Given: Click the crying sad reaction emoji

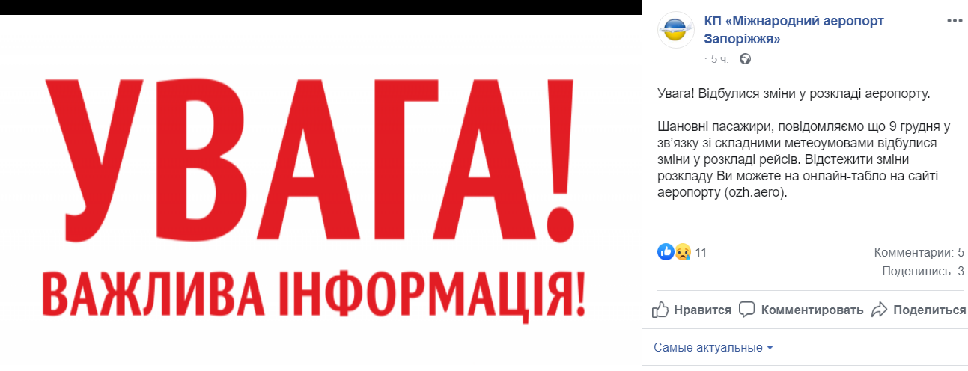Looking at the screenshot, I should click(682, 252).
